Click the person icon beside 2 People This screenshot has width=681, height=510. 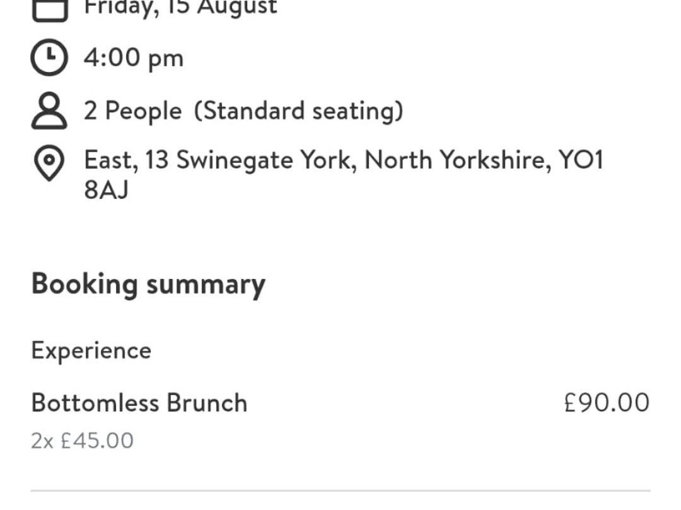49,111
